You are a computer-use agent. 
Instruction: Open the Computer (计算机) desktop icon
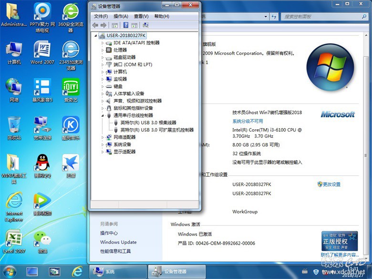(14, 53)
